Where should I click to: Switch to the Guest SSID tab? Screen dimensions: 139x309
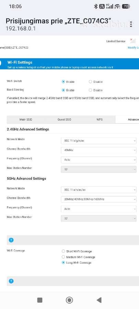click(x=65, y=119)
